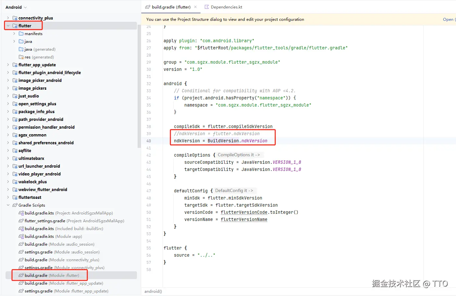The width and height of the screenshot is (456, 296).
Task: Click the flutterVersionName reference on line 51
Action: (244, 219)
